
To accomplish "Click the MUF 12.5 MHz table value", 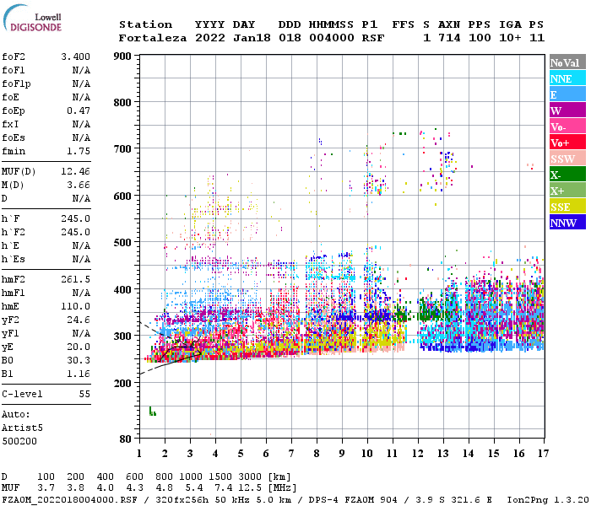I will (x=250, y=488).
